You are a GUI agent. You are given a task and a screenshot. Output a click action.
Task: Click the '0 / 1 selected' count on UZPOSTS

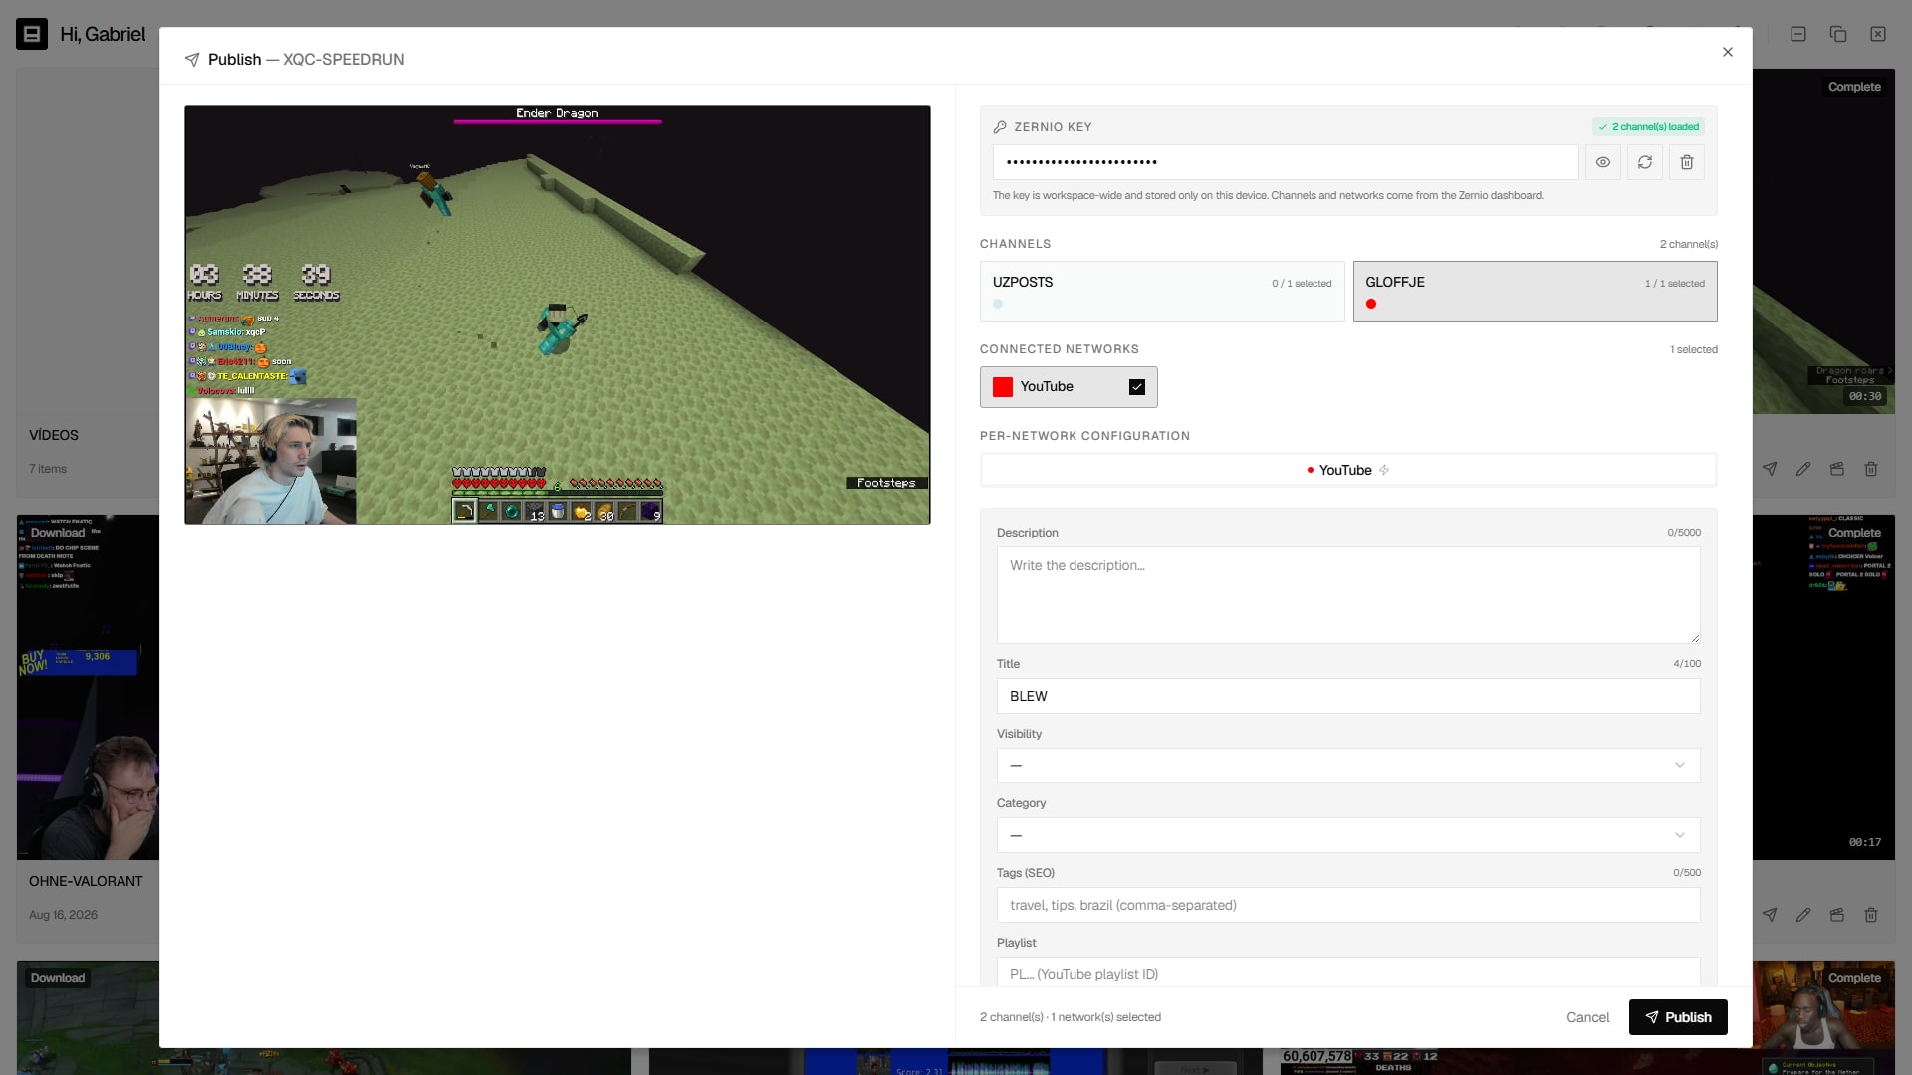[1302, 284]
